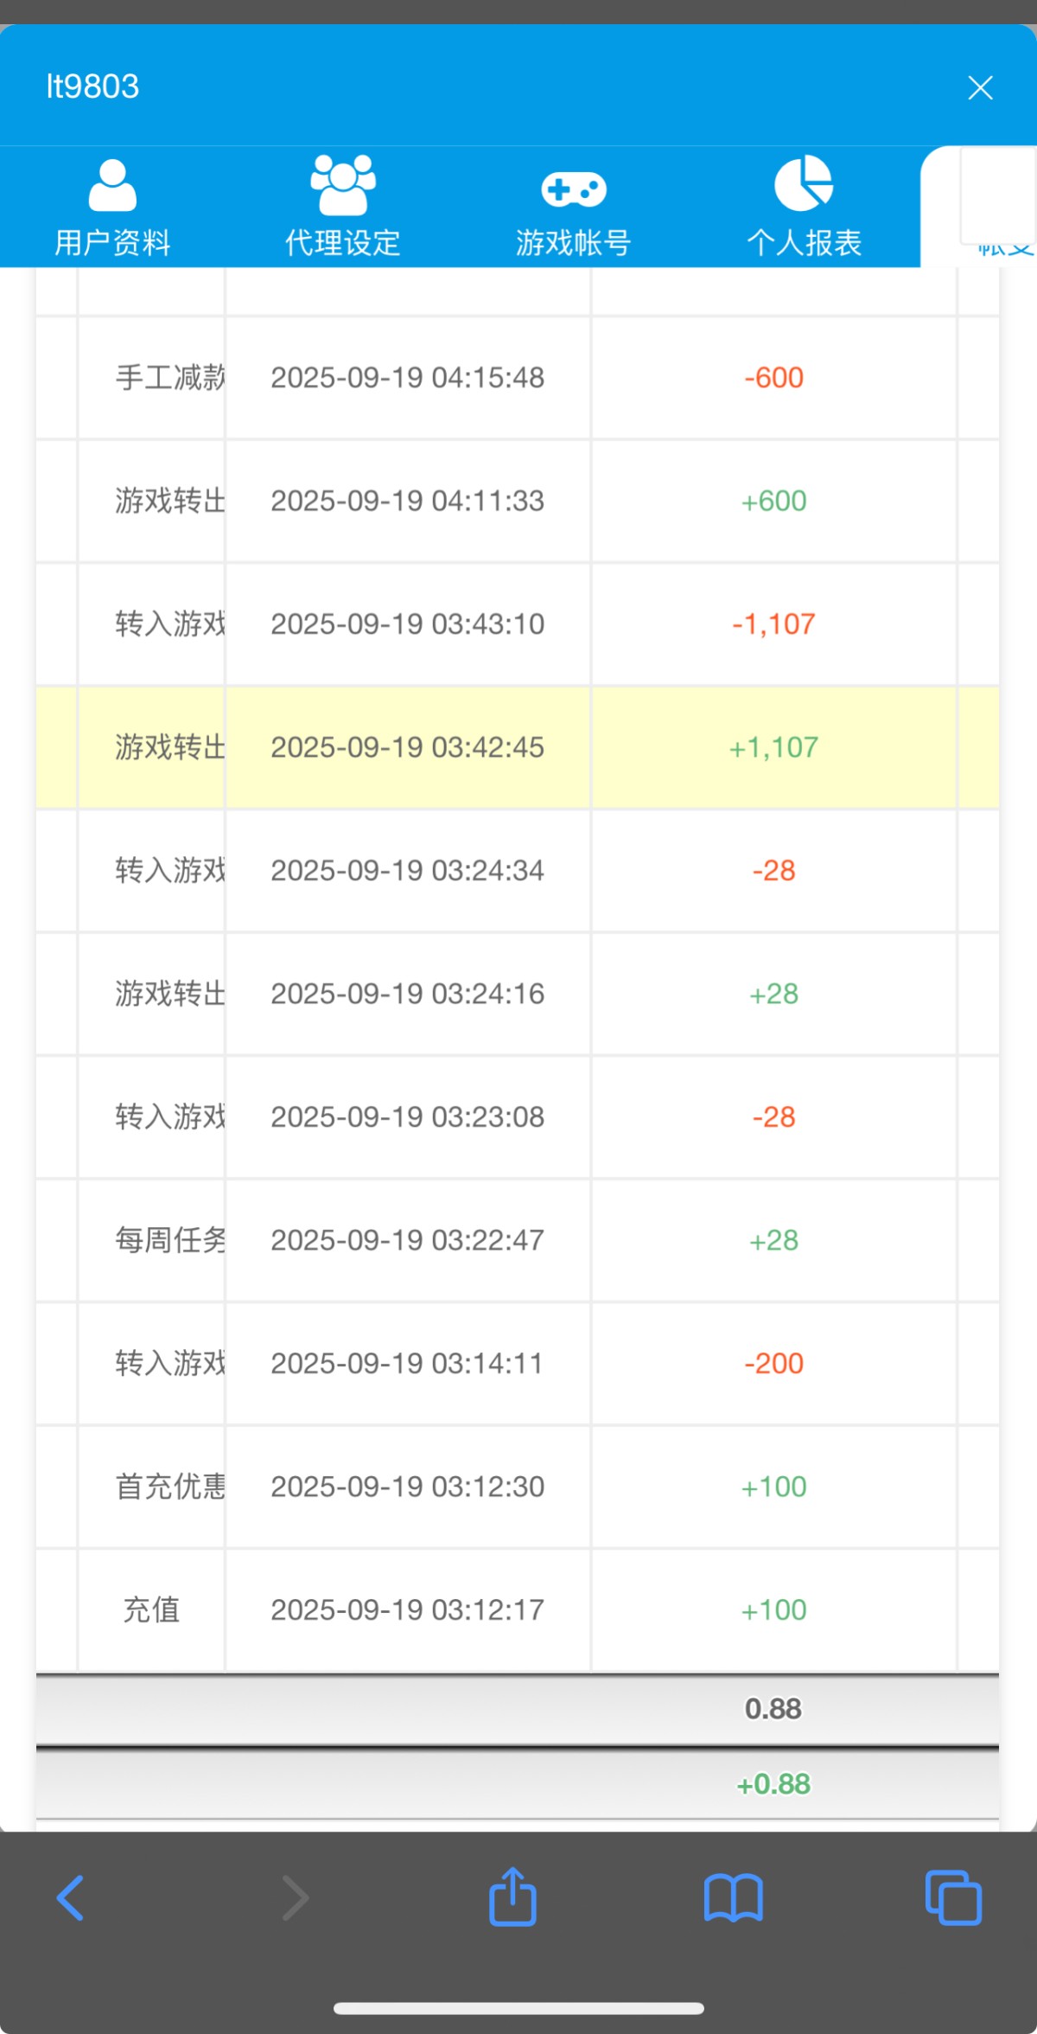The height and width of the screenshot is (2034, 1037).
Task: Click the -1,107 转入游戏 amount
Action: coord(773,624)
